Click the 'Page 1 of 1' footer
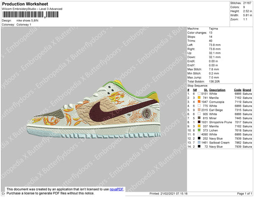Screen dimensions: 254x197 coord(244,194)
